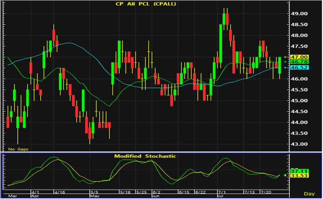Click the 49.00 price axis label
Screen dimensions: 323x199
tap(299, 14)
